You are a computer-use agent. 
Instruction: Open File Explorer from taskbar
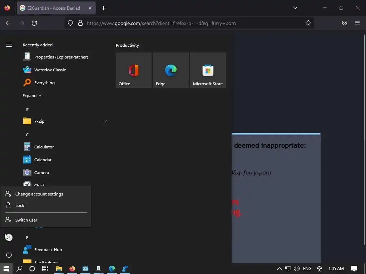click(x=59, y=269)
